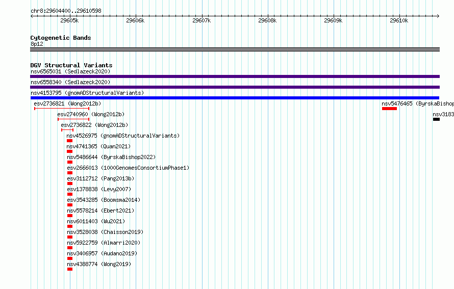Select esv3112712 (Pang2013b) variant label

[x=101, y=178]
